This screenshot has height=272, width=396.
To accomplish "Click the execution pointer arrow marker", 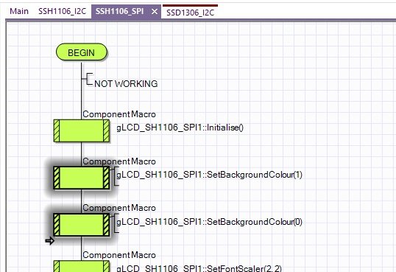I will tap(50, 241).
